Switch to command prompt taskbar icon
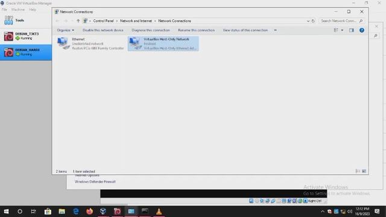Image resolution: width=386 pixels, height=217 pixels. click(x=145, y=212)
